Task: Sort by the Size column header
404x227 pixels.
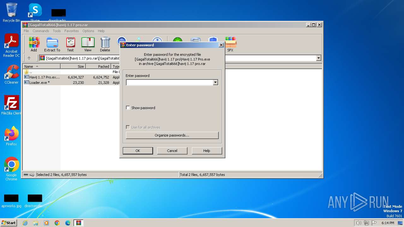Action: [73, 67]
